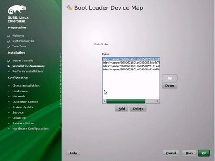This screenshot has width=215, height=161.
Task: Click the Preparation section heading
Action: 17,27
